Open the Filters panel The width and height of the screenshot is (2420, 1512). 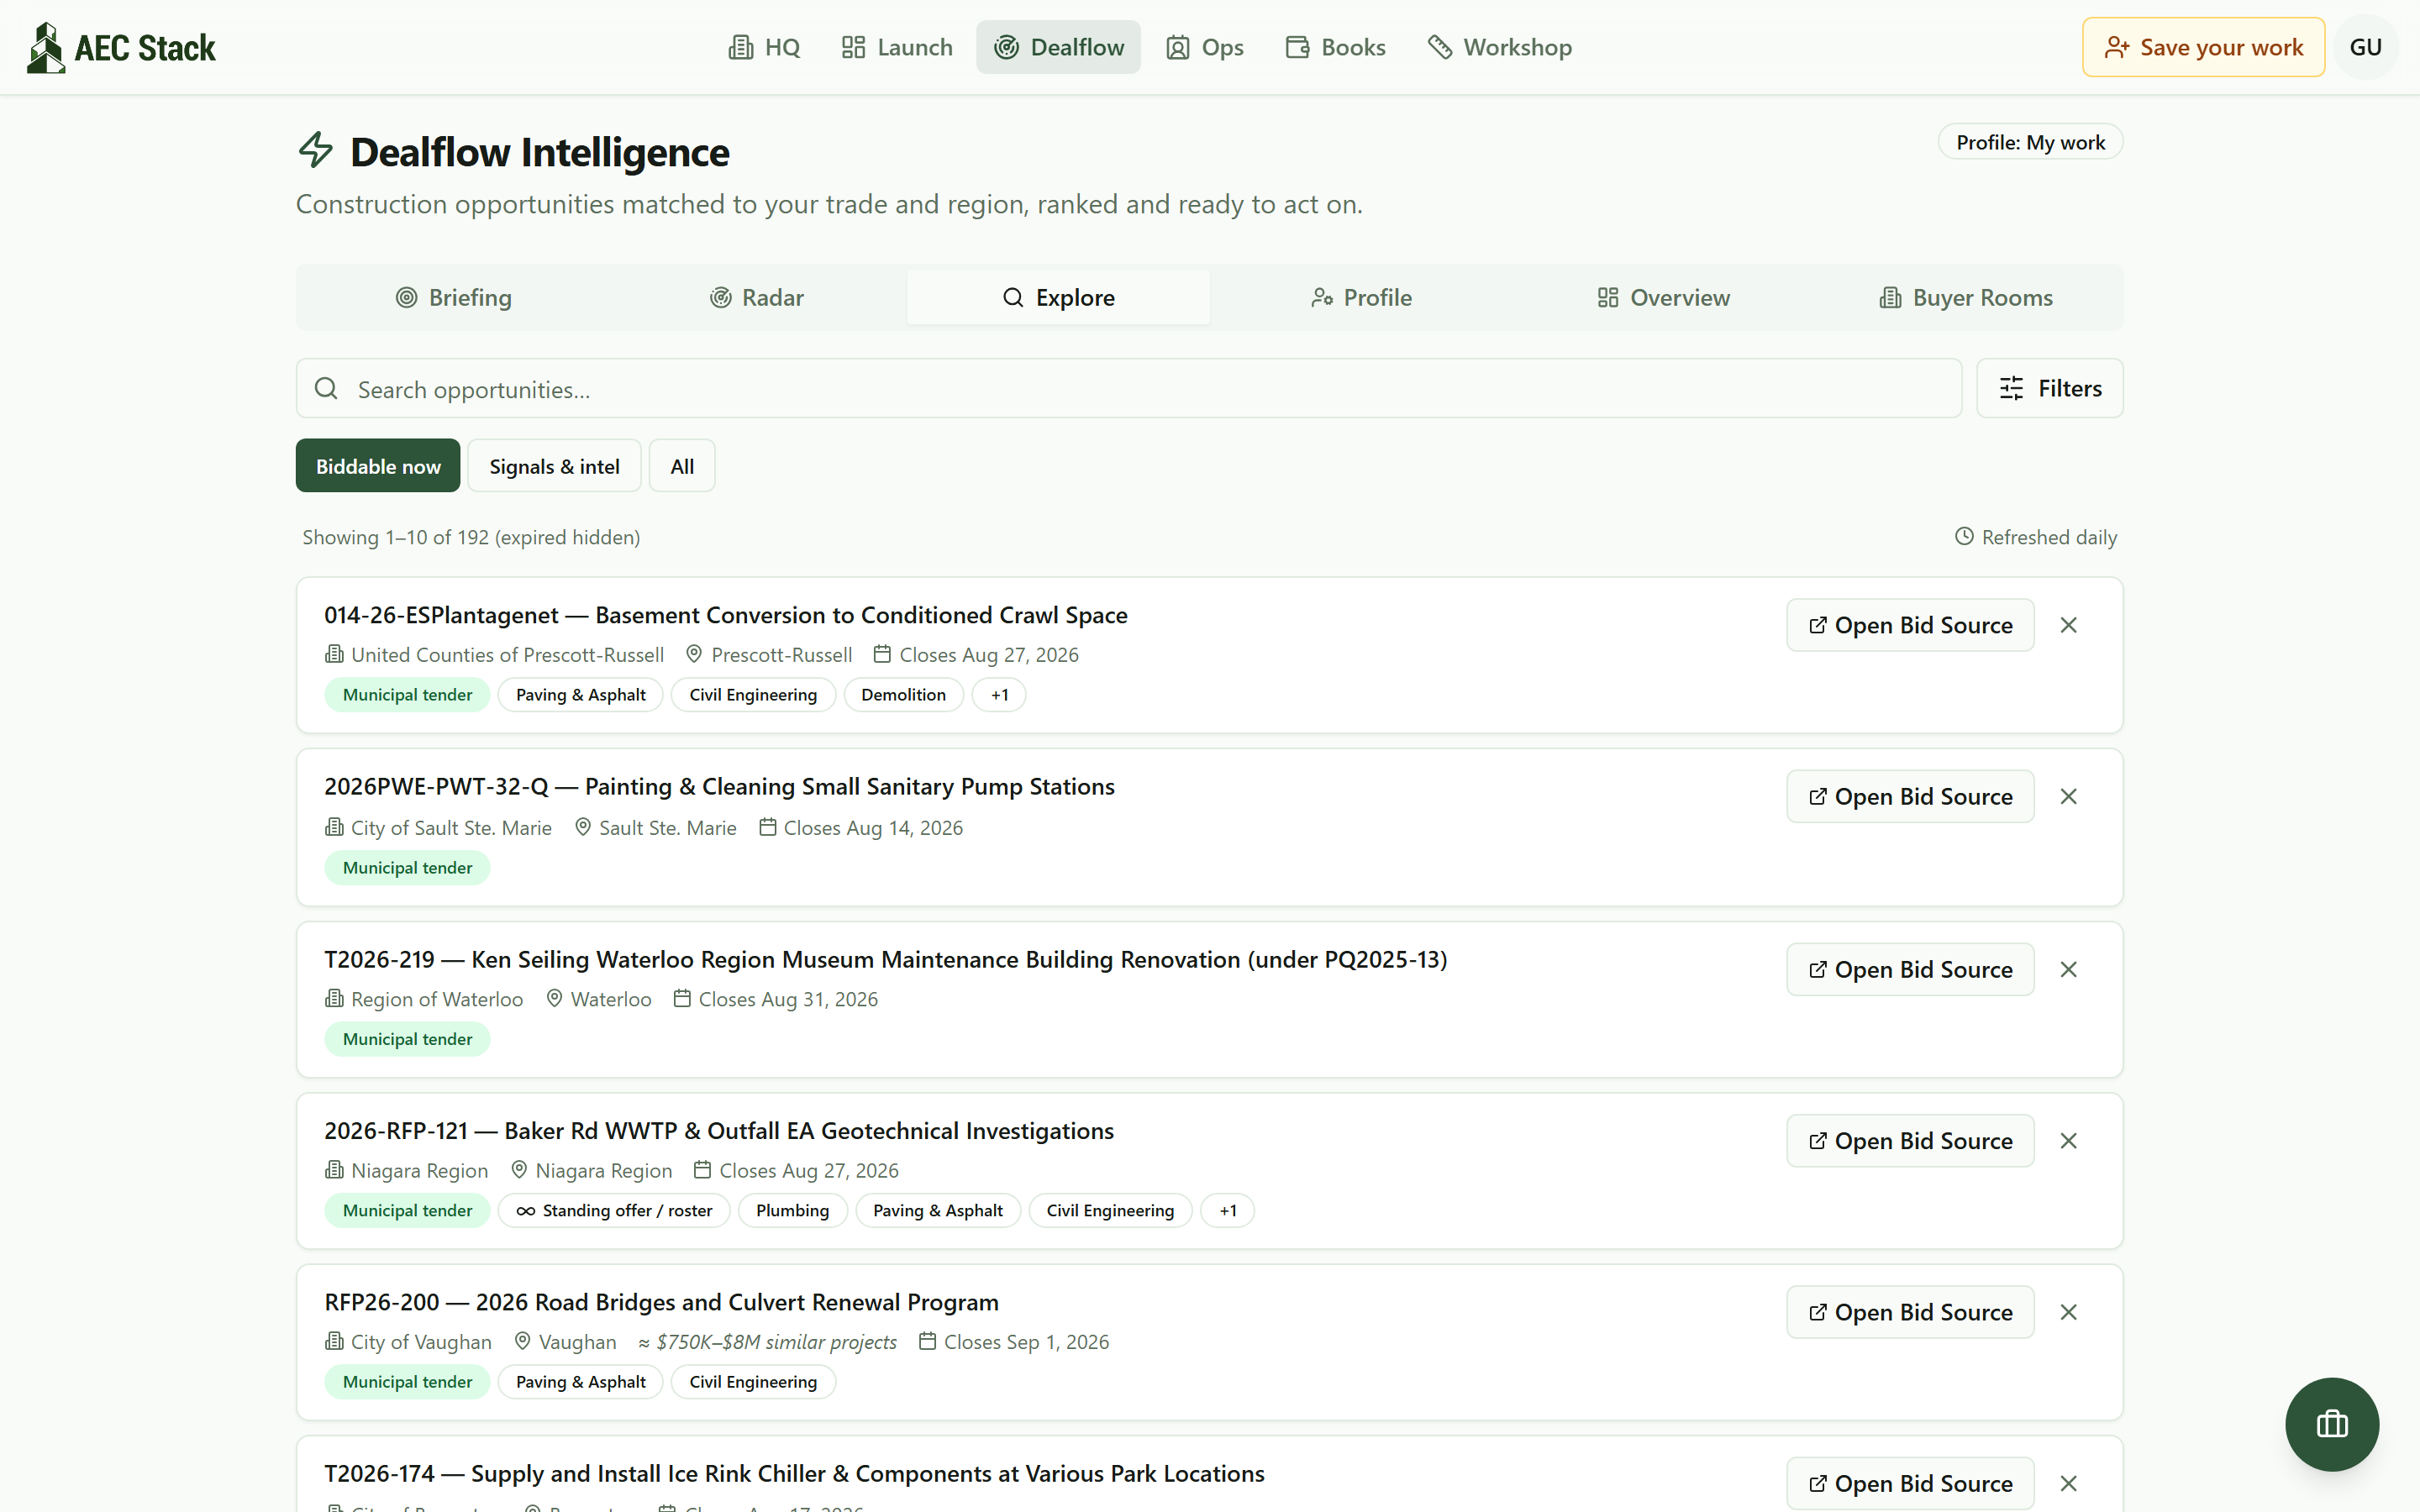[2049, 388]
